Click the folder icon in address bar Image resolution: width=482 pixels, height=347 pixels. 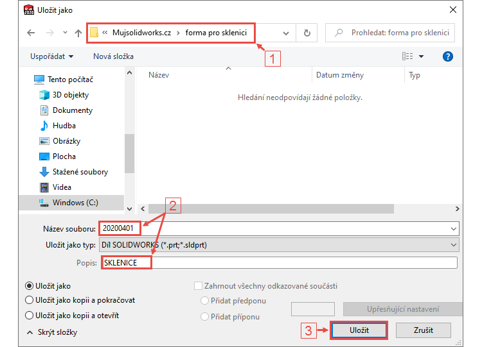pos(94,33)
